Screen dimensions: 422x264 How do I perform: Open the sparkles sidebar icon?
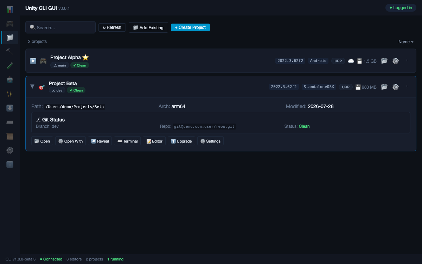pos(10,94)
